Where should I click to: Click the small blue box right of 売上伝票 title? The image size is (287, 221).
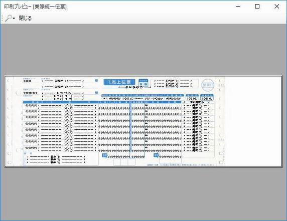(x=143, y=83)
